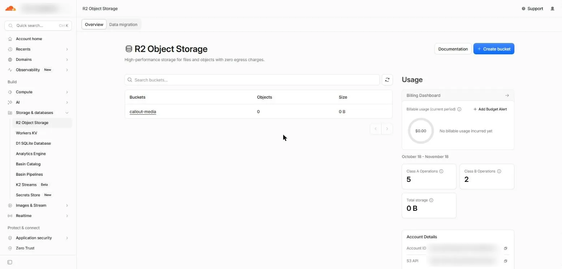Viewport: 562px width, 269px height.
Task: Click the Storage & databases icon
Action: 10,113
